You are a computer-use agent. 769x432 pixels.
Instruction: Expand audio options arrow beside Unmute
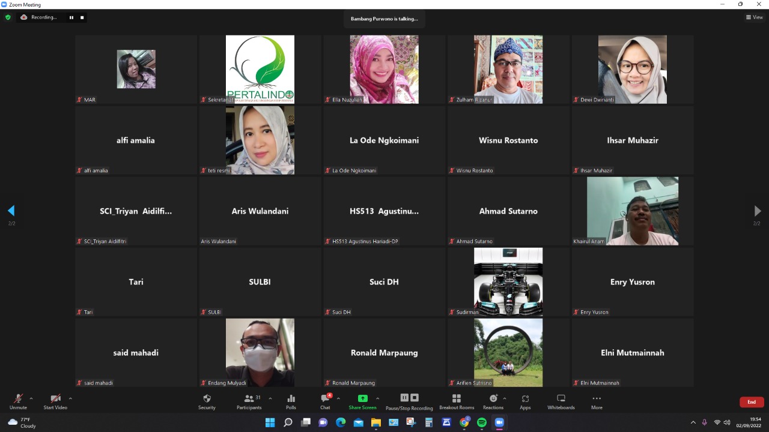pos(31,398)
